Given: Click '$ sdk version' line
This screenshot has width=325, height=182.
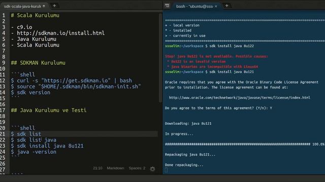Looking at the screenshot, I should coord(30,93).
